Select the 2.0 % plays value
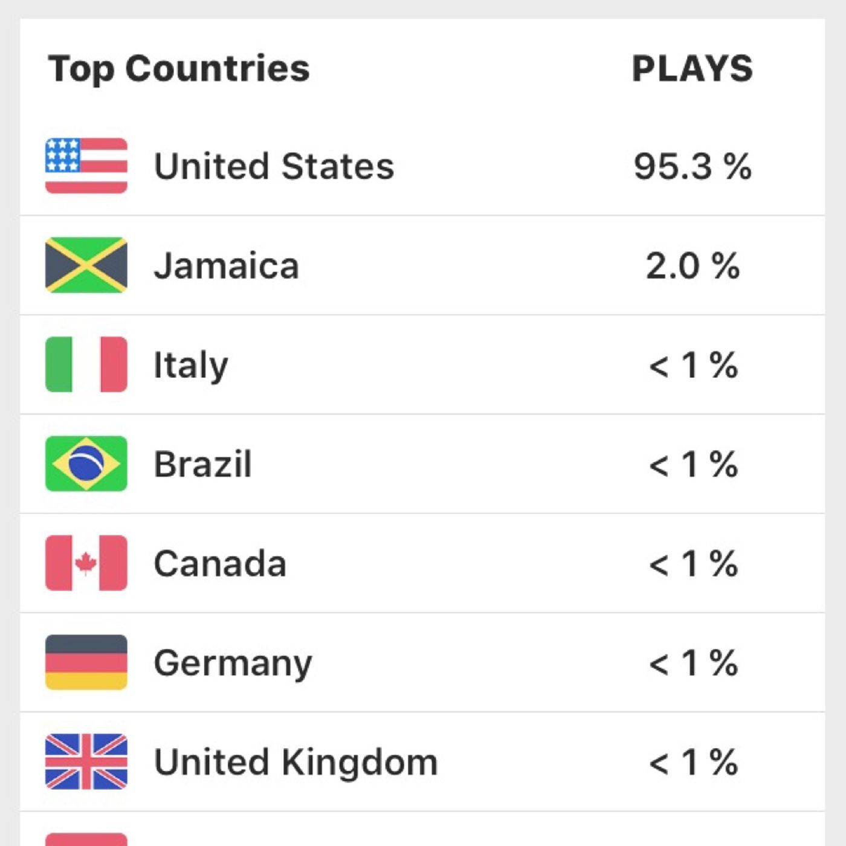 point(693,265)
